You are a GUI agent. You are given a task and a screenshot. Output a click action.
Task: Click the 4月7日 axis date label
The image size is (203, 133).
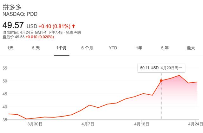(88, 124)
